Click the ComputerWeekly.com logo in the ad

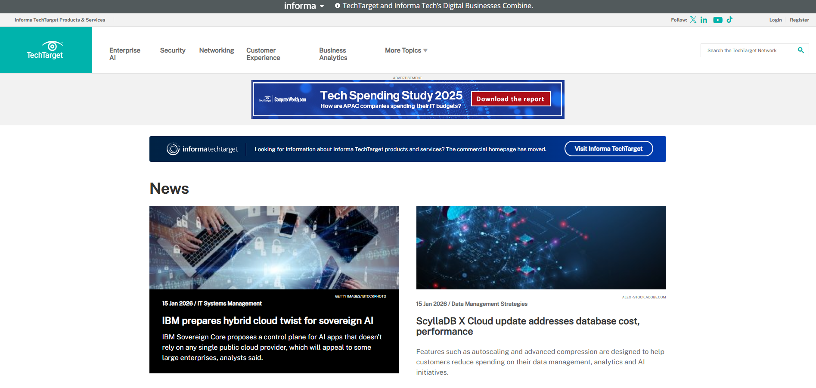[290, 99]
